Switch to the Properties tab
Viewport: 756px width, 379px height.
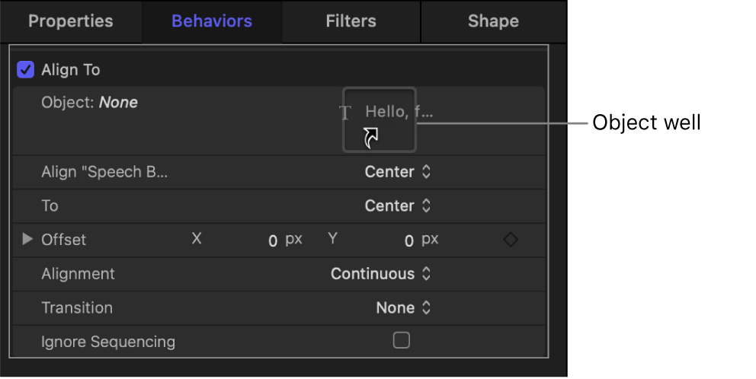pos(70,21)
